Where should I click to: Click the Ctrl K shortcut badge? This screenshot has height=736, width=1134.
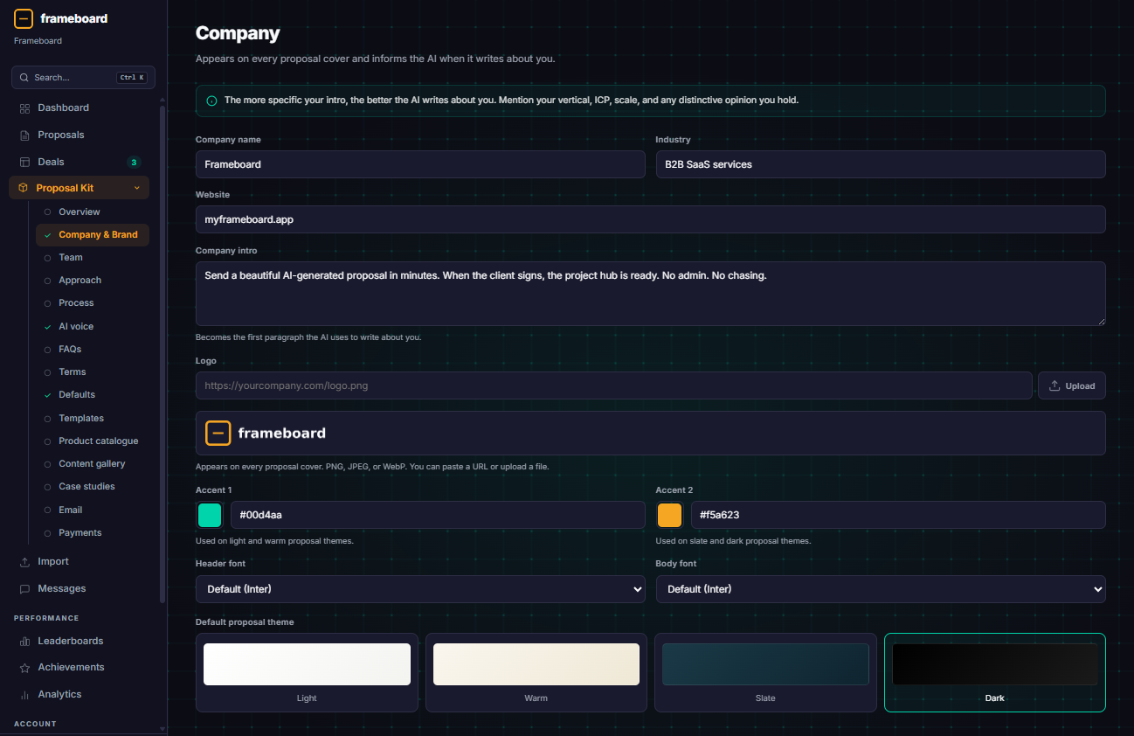pos(132,78)
